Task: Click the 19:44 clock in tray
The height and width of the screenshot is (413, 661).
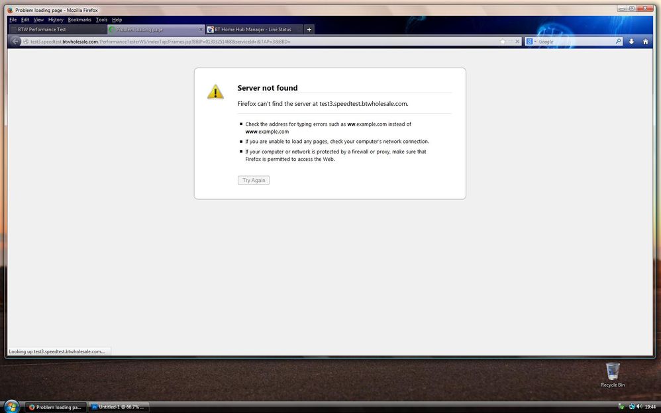Action: 650,407
